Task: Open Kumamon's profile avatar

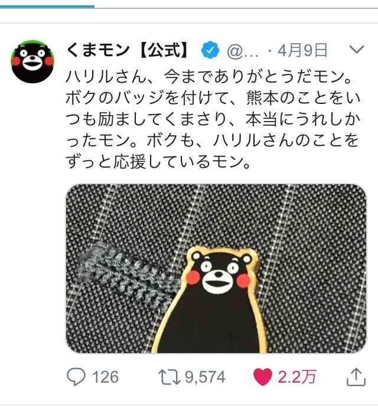Action: 32,61
